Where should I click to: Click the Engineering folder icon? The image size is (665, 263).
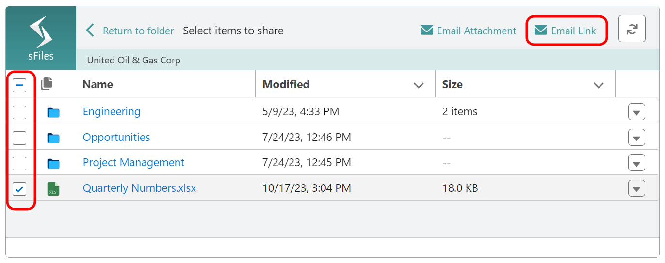pyautogui.click(x=53, y=112)
